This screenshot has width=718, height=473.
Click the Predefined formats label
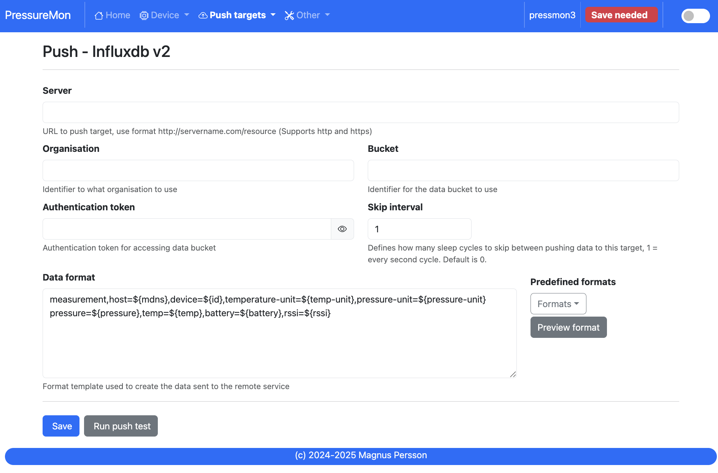573,282
